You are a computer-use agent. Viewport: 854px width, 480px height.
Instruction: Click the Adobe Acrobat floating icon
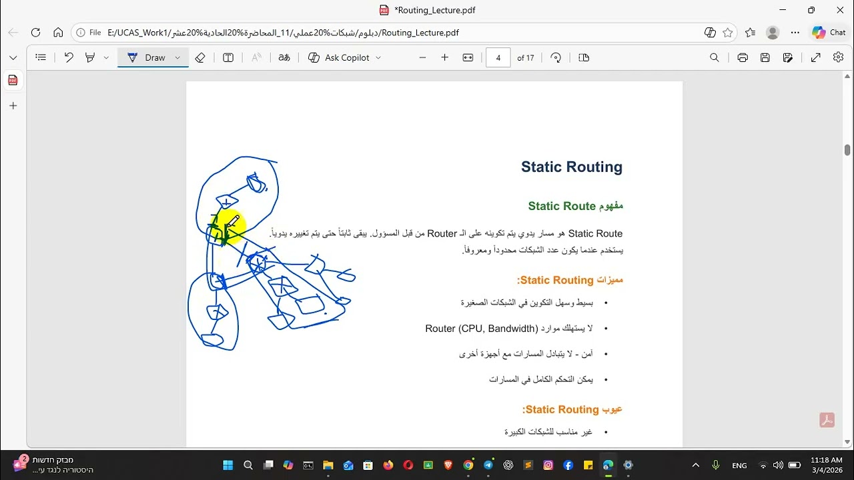click(x=827, y=420)
